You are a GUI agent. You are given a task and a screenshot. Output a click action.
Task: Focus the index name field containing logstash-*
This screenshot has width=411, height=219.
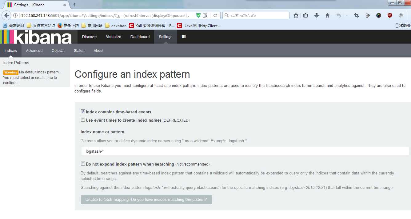click(x=245, y=151)
